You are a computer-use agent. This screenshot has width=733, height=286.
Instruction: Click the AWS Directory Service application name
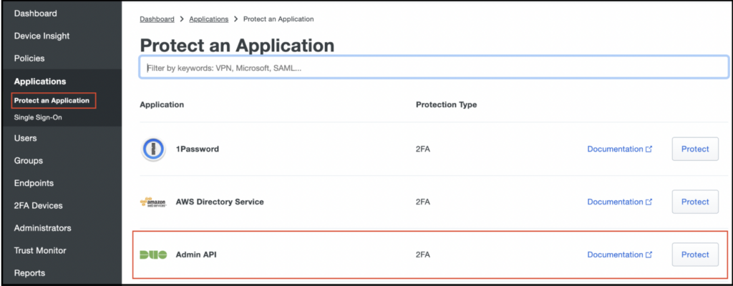click(220, 202)
